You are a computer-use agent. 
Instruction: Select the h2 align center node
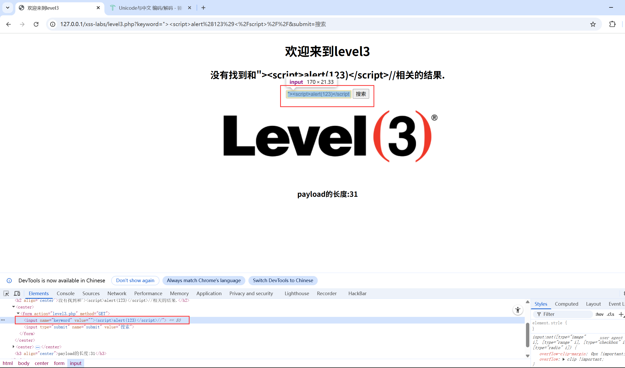[102, 301]
